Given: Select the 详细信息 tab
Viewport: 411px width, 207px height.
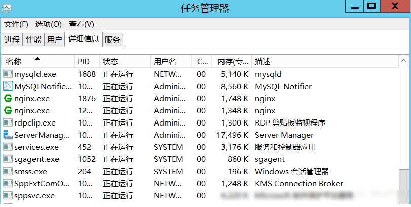Looking at the screenshot, I should [x=84, y=39].
